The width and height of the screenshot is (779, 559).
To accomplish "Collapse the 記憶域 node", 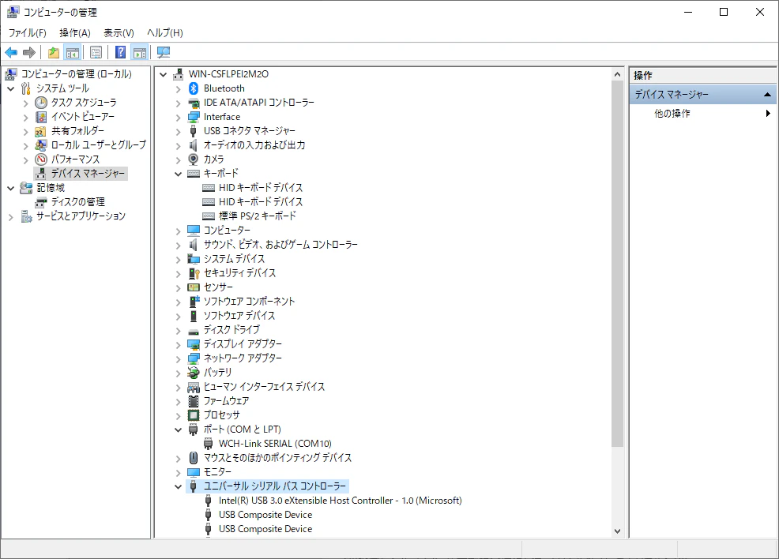I will [11, 188].
